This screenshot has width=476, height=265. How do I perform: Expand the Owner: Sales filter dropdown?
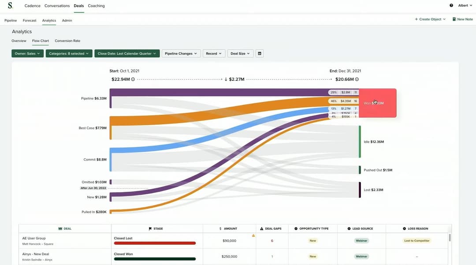(x=27, y=54)
